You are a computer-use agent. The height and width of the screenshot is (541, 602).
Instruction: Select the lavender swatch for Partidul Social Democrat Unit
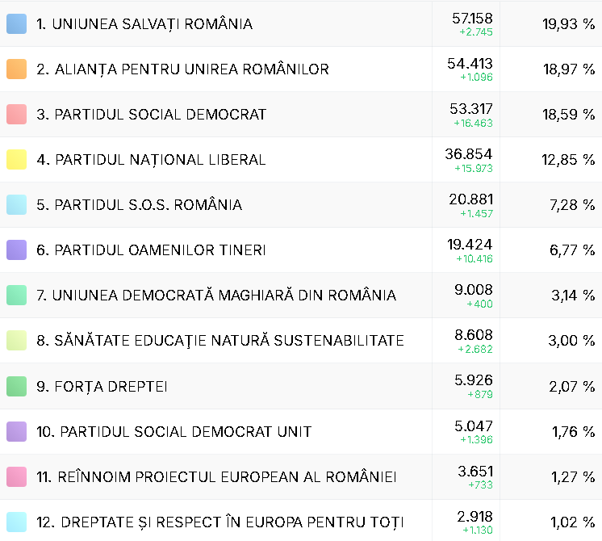[16, 431]
